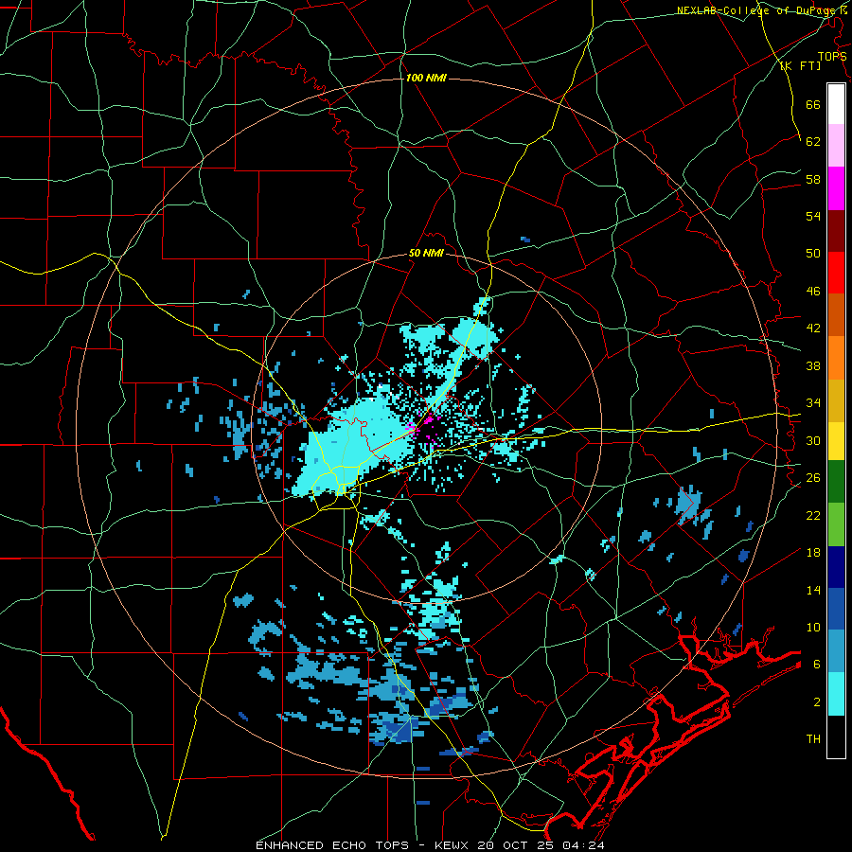Click the light pink 62 kft legend swatch

[836, 145]
